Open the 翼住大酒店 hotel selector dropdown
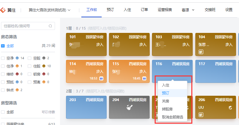Viewport: 239px width, 125px height. click(50, 10)
